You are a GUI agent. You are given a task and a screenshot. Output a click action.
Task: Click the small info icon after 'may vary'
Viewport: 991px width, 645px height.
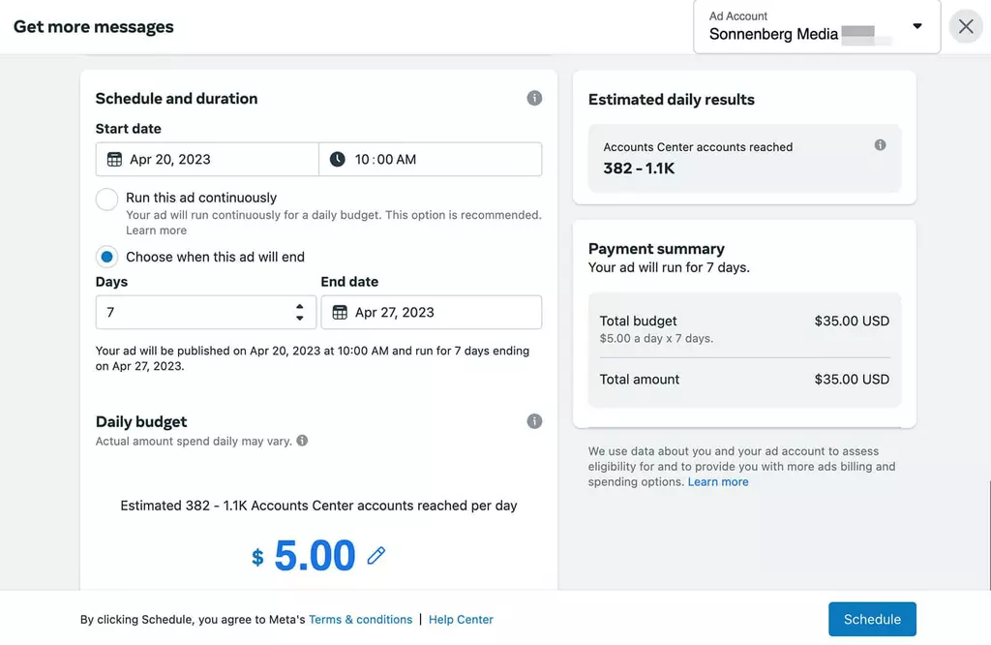(302, 441)
